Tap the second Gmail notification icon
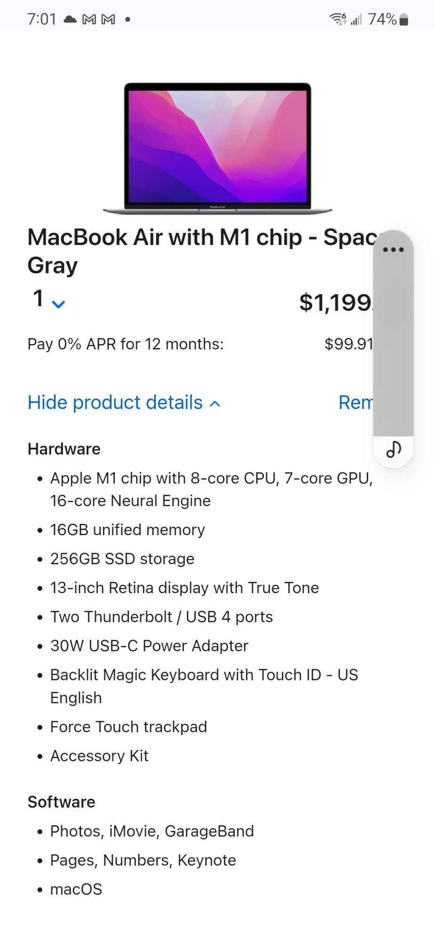 pyautogui.click(x=108, y=19)
